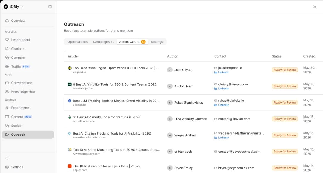This screenshot has width=323, height=173.
Task: Click the Author column header
Action: (172, 56)
